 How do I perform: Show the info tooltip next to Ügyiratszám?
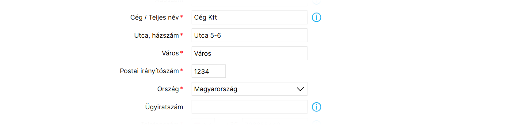point(316,107)
